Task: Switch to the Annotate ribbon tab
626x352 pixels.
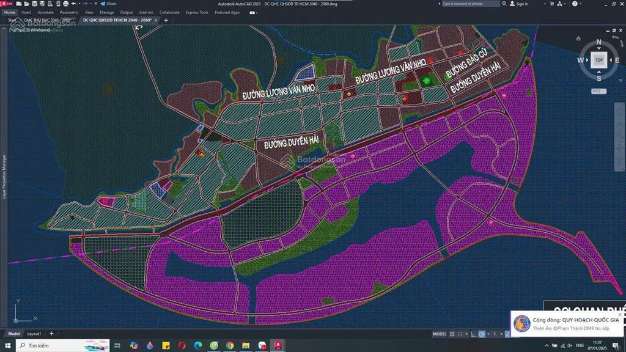Action: pos(45,12)
